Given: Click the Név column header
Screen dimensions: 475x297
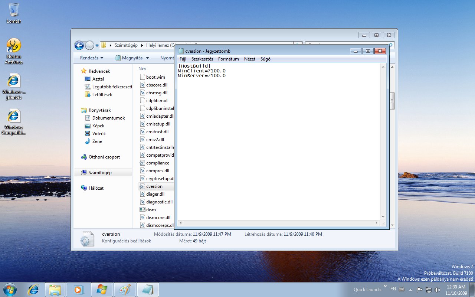Looking at the screenshot, I should (142, 69).
